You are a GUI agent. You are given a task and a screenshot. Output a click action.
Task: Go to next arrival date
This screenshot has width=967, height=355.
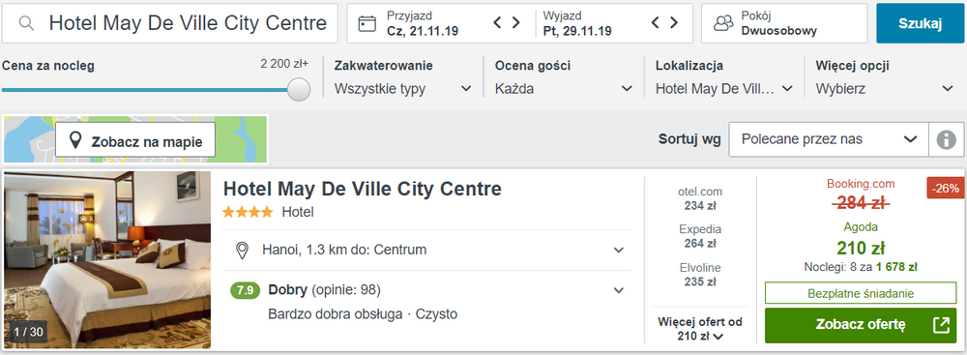[x=515, y=23]
